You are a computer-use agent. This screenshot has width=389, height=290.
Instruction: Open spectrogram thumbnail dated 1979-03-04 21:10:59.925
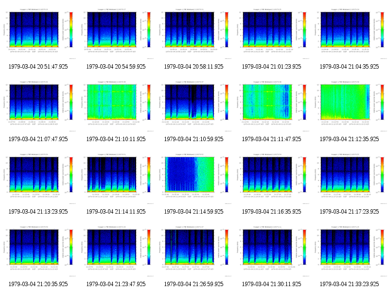tap(194, 106)
